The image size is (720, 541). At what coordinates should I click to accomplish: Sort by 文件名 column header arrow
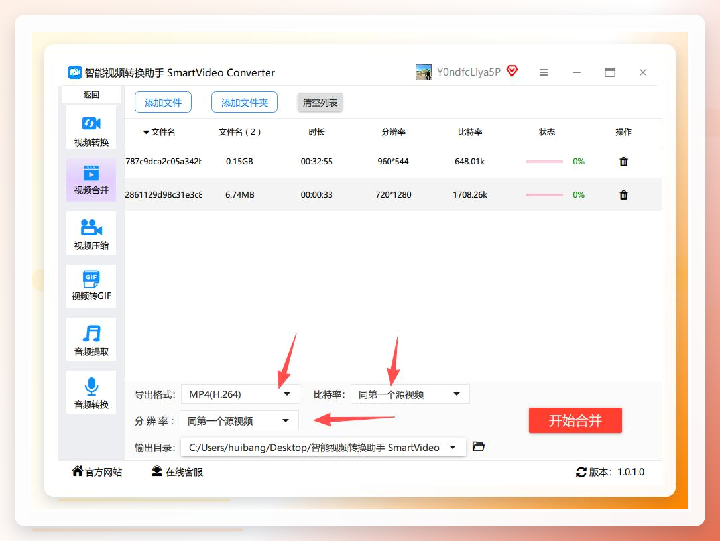coord(146,132)
